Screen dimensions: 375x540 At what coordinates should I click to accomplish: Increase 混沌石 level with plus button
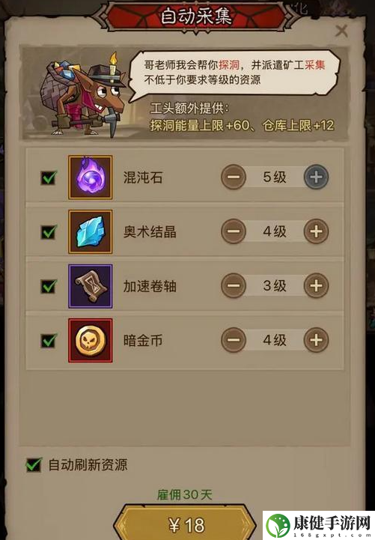point(316,177)
